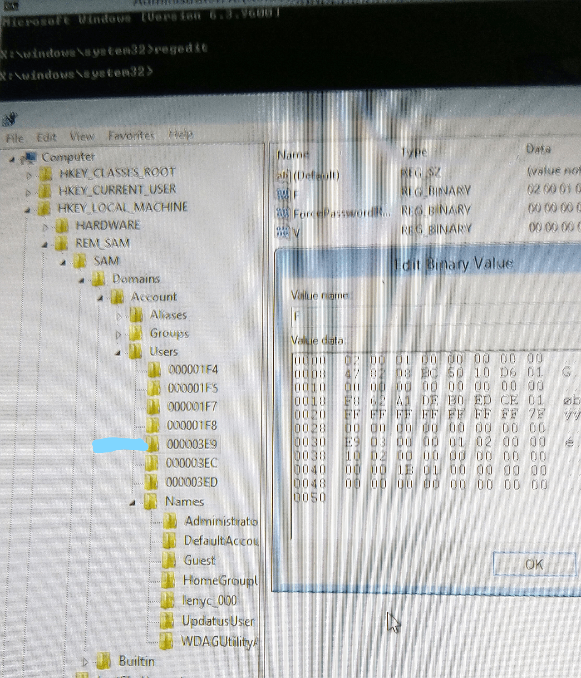Viewport: 581px width, 678px height.
Task: Select folder icon of key 000001F5
Action: (154, 388)
